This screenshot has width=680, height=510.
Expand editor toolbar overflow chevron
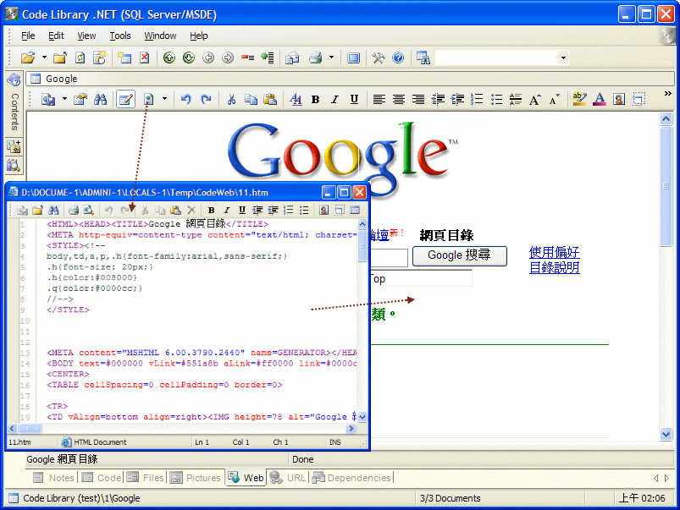tap(667, 94)
